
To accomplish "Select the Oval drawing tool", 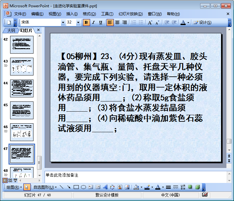I will click(83, 187).
